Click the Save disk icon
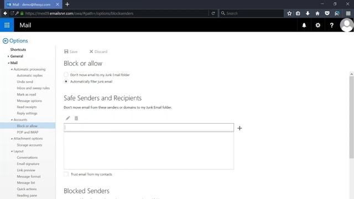This screenshot has height=199, width=354. (66, 51)
